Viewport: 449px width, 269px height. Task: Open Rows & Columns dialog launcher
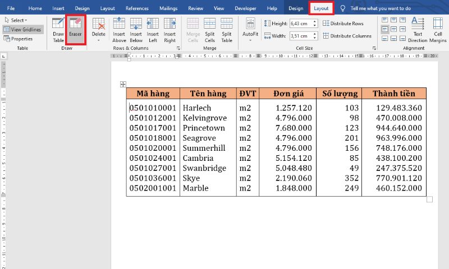[x=178, y=48]
